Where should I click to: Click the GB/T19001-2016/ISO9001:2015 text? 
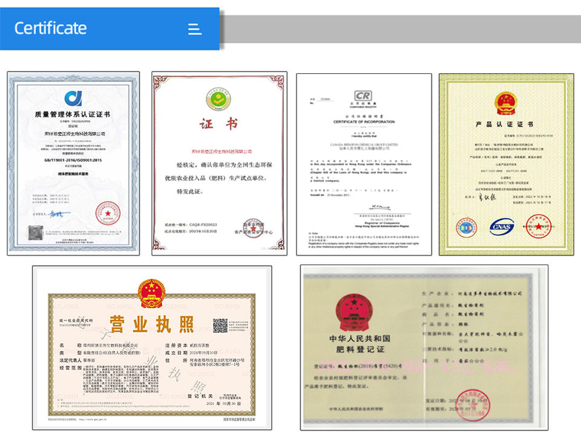coord(73,160)
